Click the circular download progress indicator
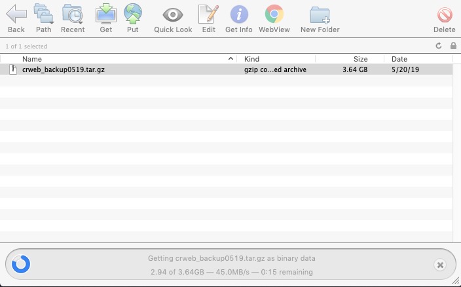Viewport: 461px width, 287px height. pyautogui.click(x=21, y=265)
